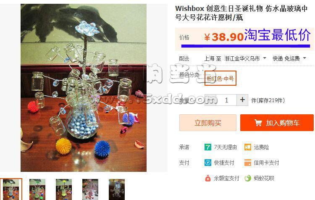Open the 快递 免运费 shipping dropdown
Screen dimensions: 315x200
(x=289, y=58)
